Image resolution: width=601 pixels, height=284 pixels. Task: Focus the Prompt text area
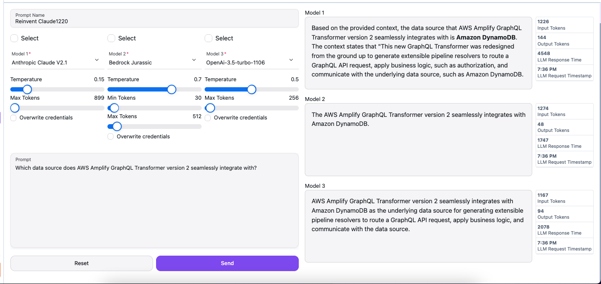[x=154, y=201]
